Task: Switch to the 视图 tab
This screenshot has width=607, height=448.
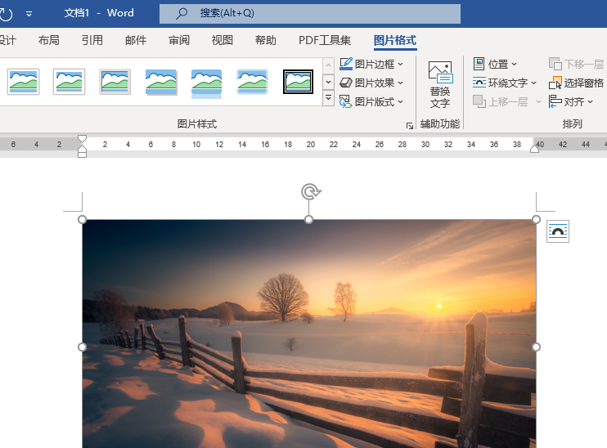Action: (223, 40)
